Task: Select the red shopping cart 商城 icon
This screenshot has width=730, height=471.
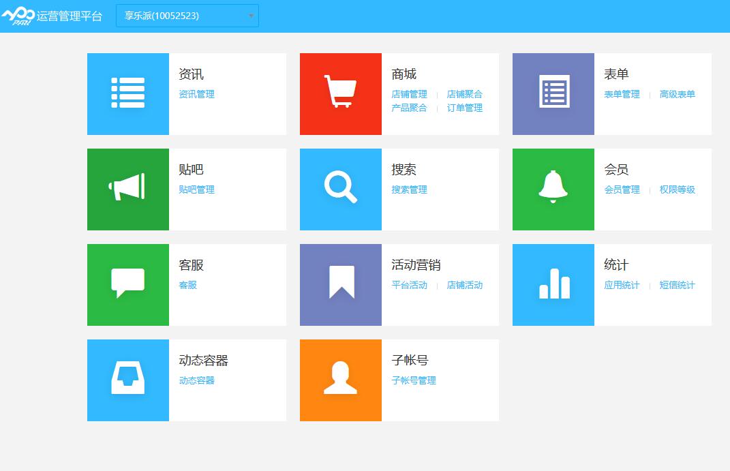Action: [x=340, y=93]
